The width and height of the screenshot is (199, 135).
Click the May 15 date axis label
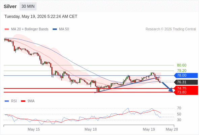pyautogui.click(x=34, y=129)
